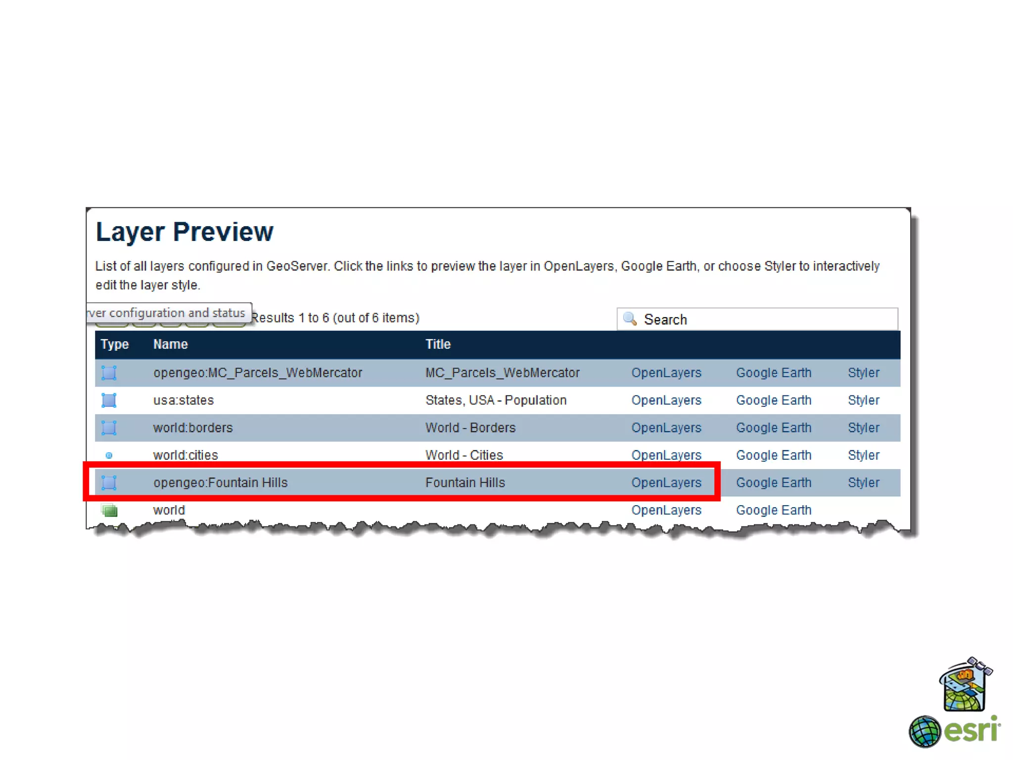Click the green layer group icon for world
1013x760 pixels.
point(109,510)
